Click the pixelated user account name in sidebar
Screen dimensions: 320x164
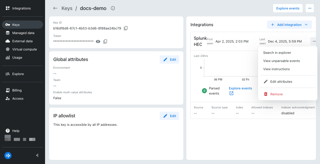[20, 138]
